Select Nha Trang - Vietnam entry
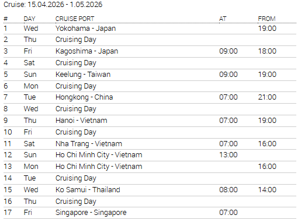298x219 pixels. pyautogui.click(x=89, y=144)
